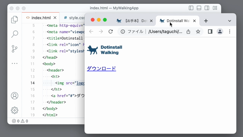Open errors and warnings in status bar
The height and width of the screenshot is (137, 243).
[x=20, y=121]
